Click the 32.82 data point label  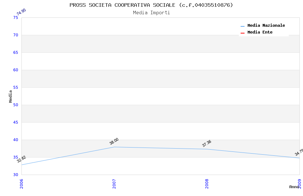(21, 159)
